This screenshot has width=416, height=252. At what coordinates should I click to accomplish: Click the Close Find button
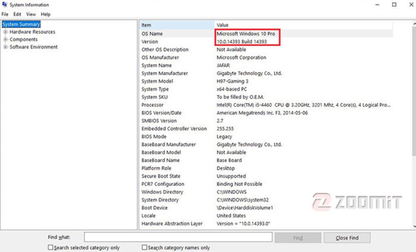(347, 238)
